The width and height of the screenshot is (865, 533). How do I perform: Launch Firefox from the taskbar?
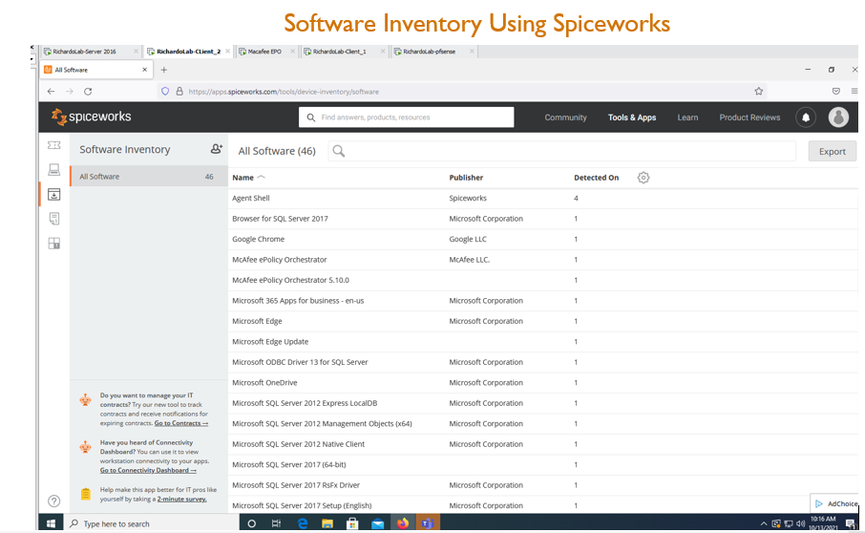[403, 523]
